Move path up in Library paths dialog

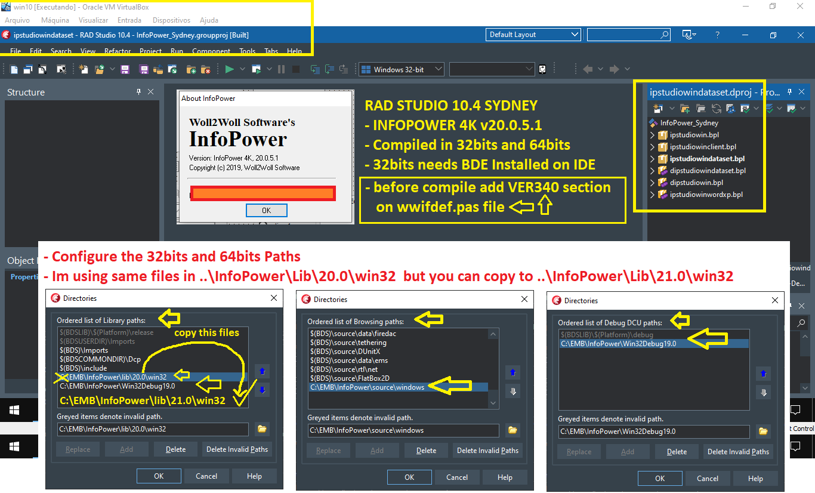pos(262,371)
